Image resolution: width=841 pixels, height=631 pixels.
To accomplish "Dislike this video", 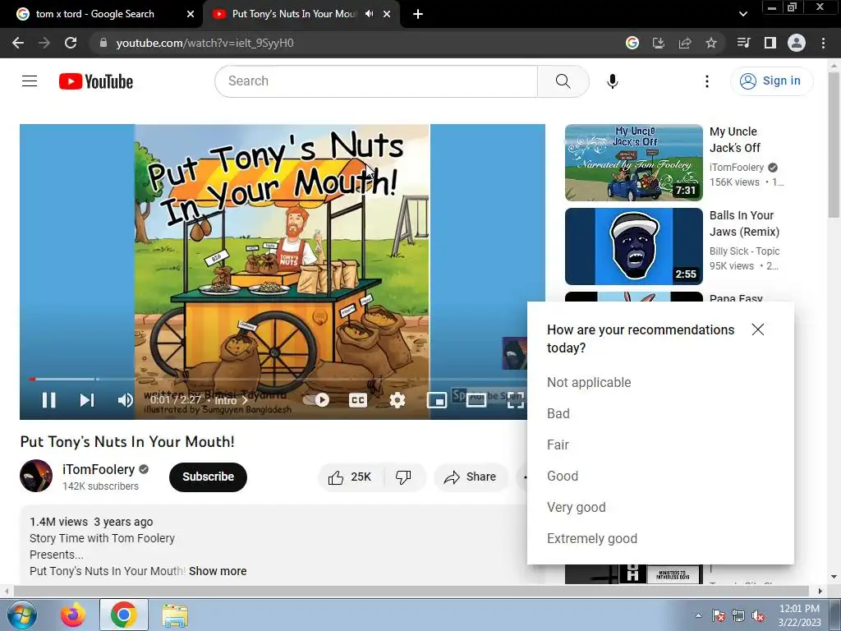I will point(404,477).
